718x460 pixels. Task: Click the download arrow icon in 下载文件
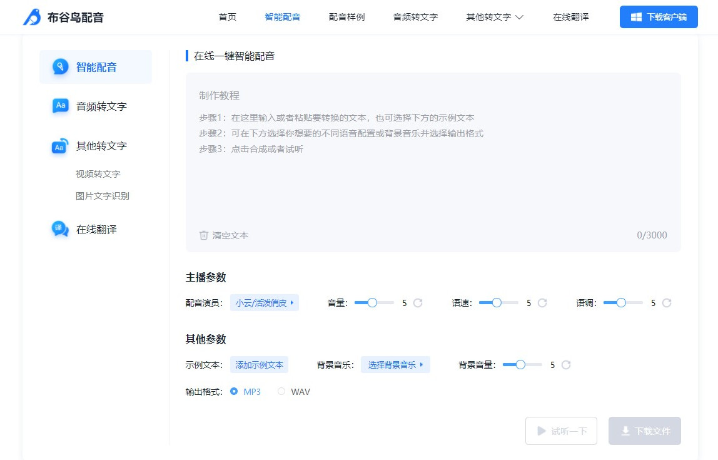point(625,431)
